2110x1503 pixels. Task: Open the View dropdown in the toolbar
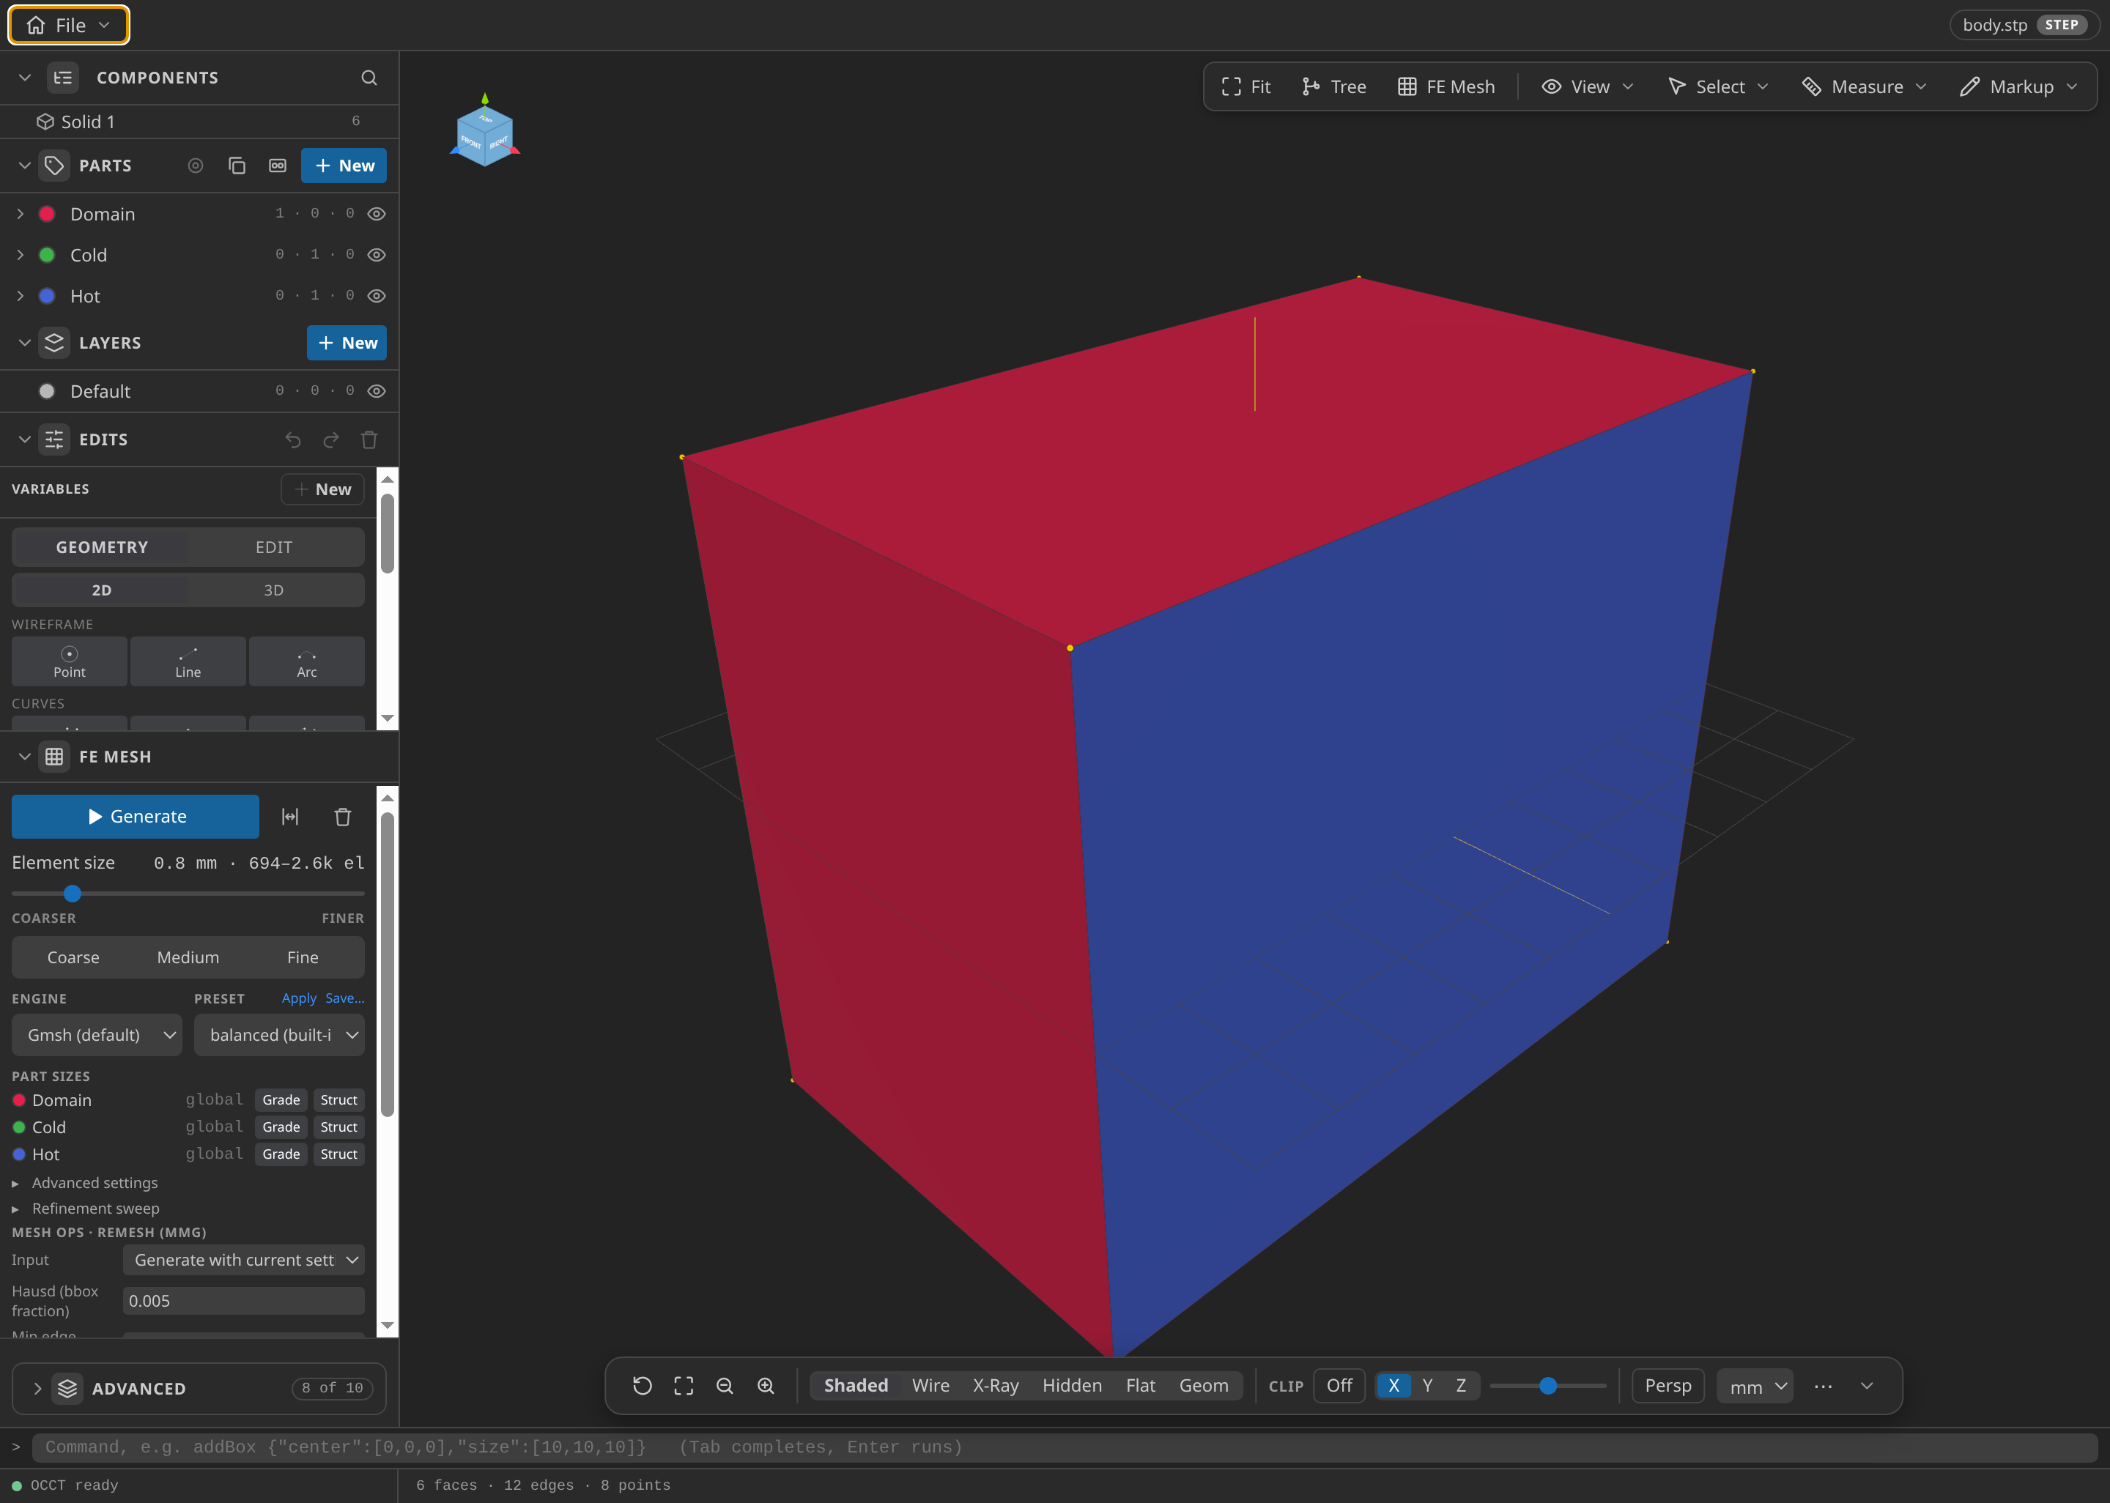coord(1588,87)
